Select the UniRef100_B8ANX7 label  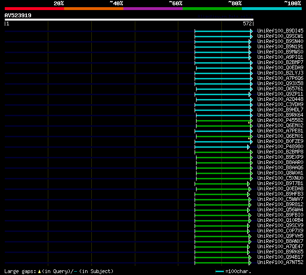pyautogui.click(x=280, y=242)
